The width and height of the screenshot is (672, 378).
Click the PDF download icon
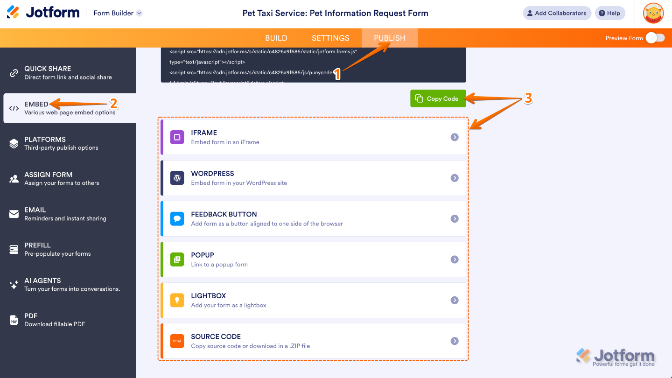point(13,319)
